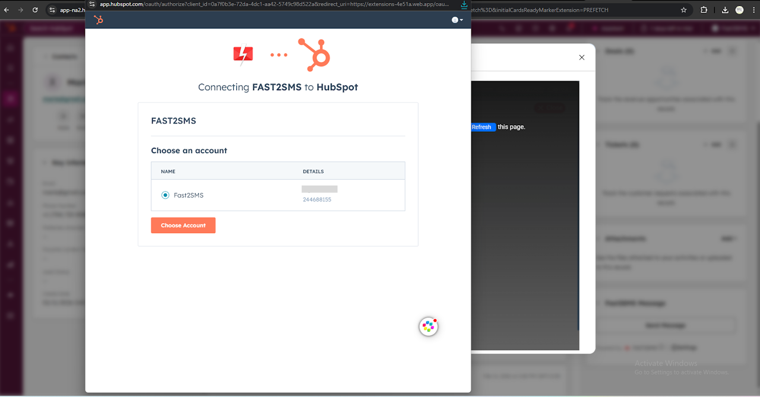The width and height of the screenshot is (760, 397).
Task: Click the HubSpot sprocket logo beside the dots
Action: [313, 54]
